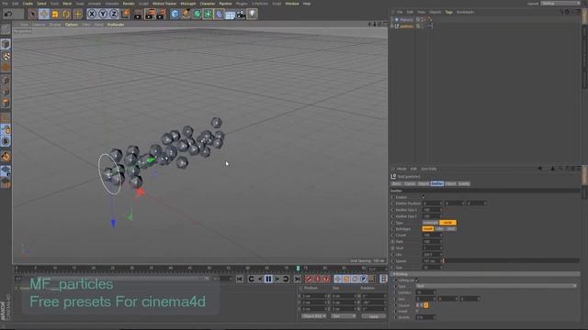Screen dimensions: 588x330
Task: Click the green array modeling icon
Action: click(x=208, y=15)
